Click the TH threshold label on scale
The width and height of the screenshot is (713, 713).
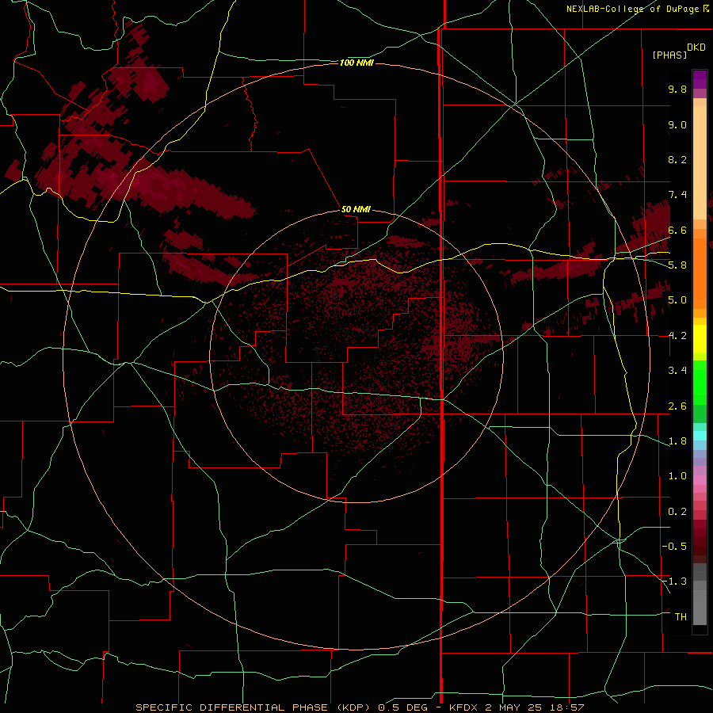click(x=681, y=617)
